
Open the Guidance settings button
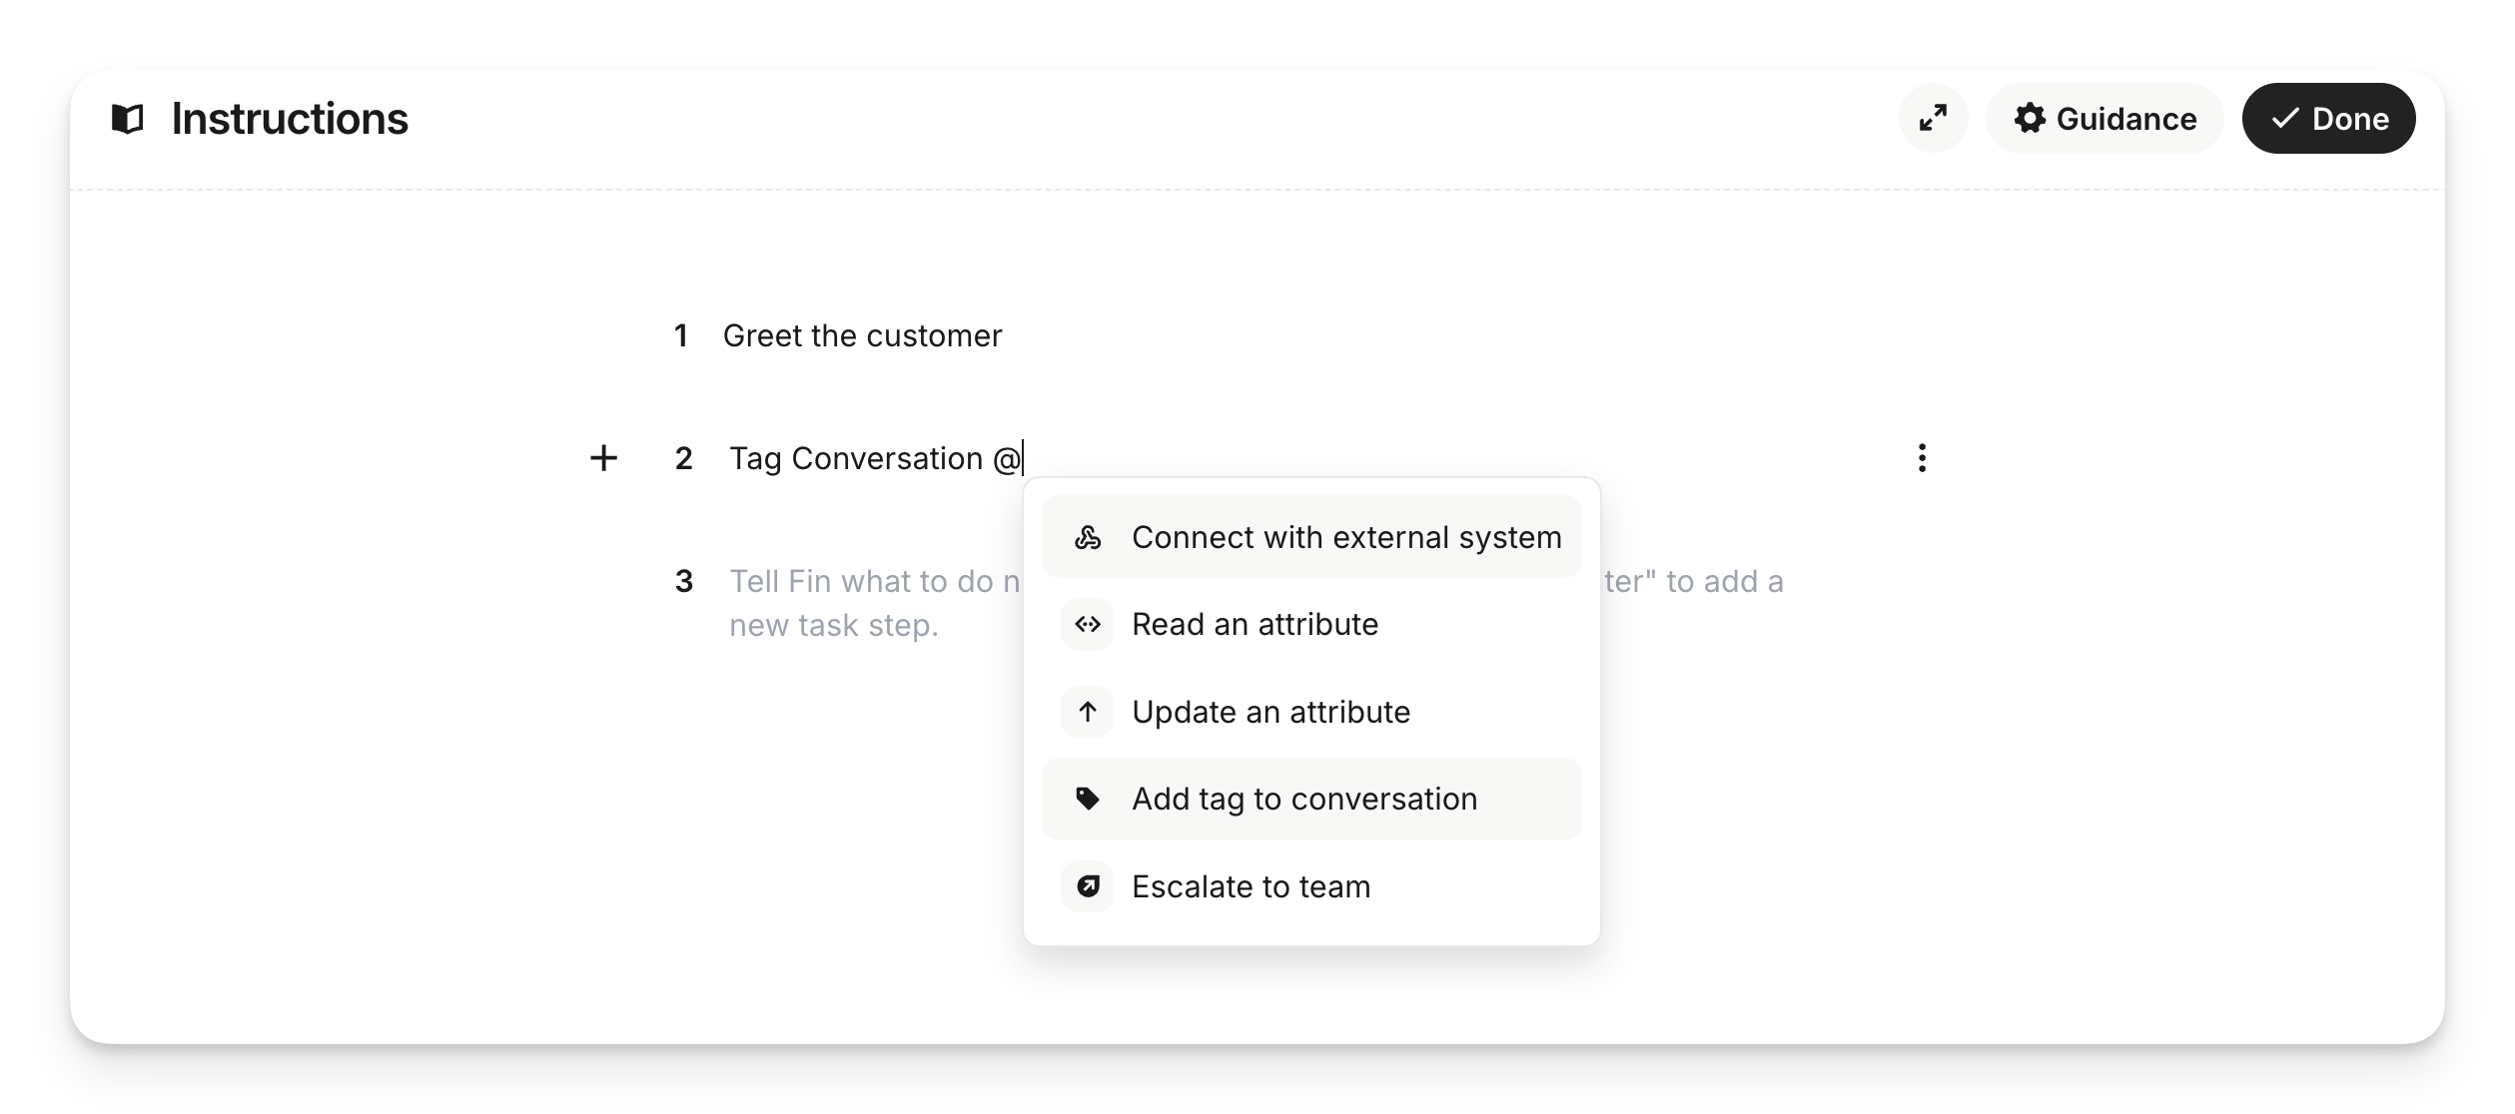pos(2104,119)
